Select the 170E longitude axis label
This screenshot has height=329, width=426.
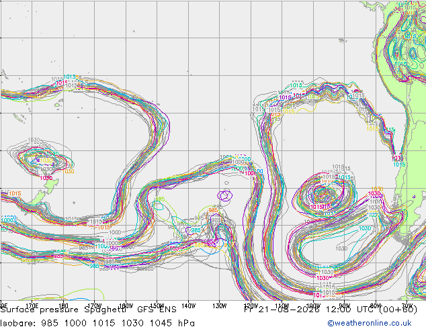(32, 306)
